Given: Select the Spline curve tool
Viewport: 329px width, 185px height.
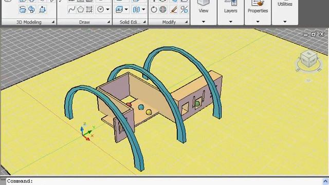Looking at the screenshot, I should click(72, 9).
